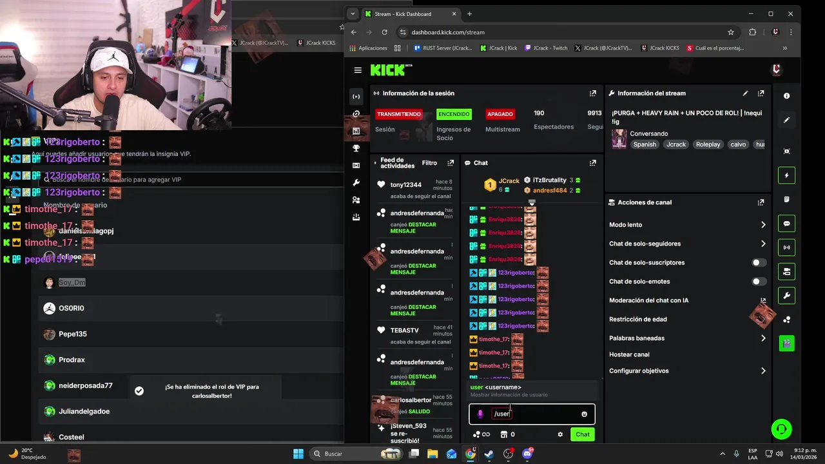The height and width of the screenshot is (464, 825).
Task: Pop out the Información del stream panel
Action: pos(761,93)
